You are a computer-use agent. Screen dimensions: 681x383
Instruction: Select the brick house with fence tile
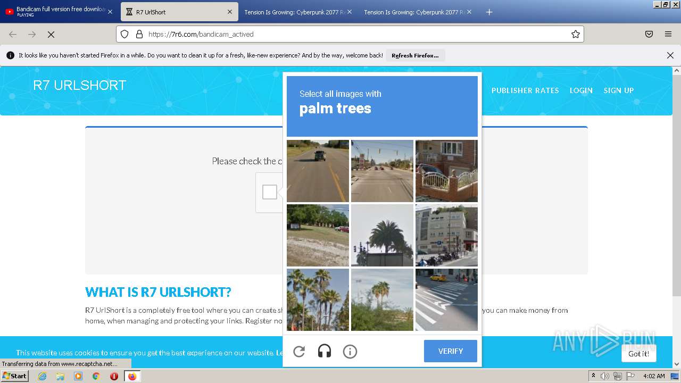tap(446, 171)
